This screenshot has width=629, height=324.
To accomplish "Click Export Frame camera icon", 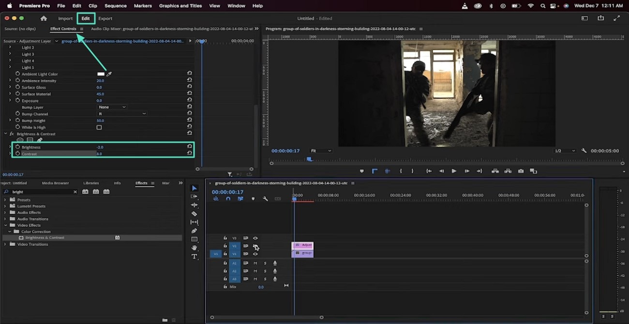I will tap(521, 171).
